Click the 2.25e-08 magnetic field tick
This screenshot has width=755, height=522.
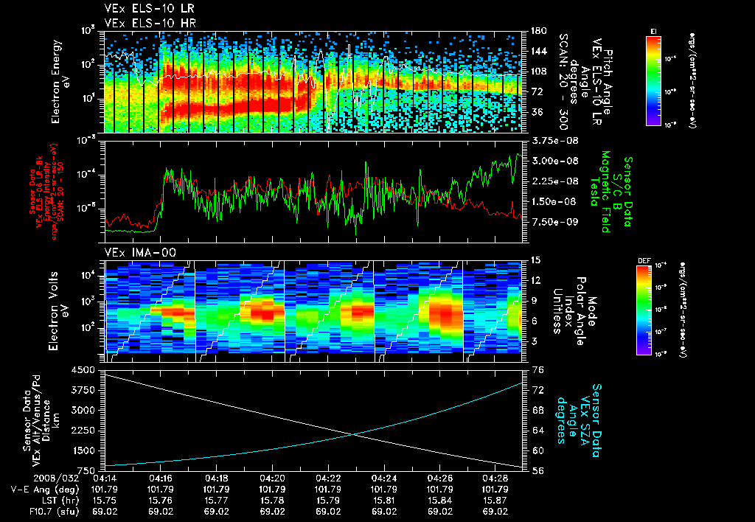point(555,181)
